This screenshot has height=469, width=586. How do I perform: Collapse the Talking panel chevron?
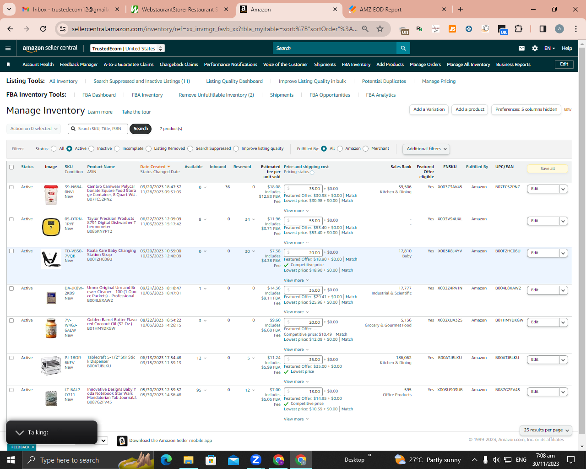20,432
